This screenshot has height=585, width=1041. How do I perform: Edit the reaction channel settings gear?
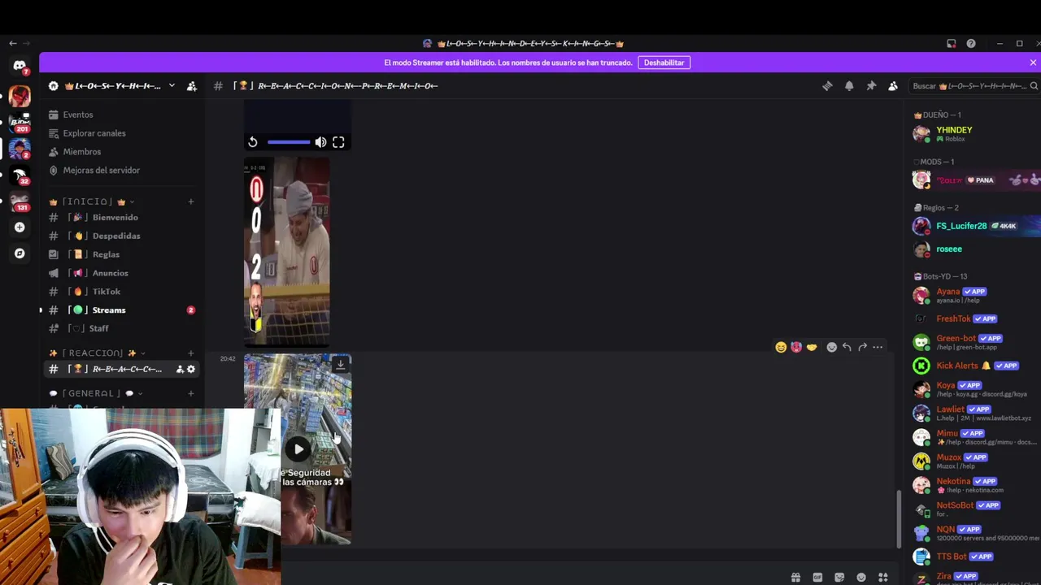pyautogui.click(x=191, y=369)
